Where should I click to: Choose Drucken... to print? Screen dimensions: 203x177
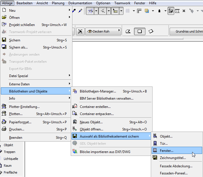click(36, 129)
